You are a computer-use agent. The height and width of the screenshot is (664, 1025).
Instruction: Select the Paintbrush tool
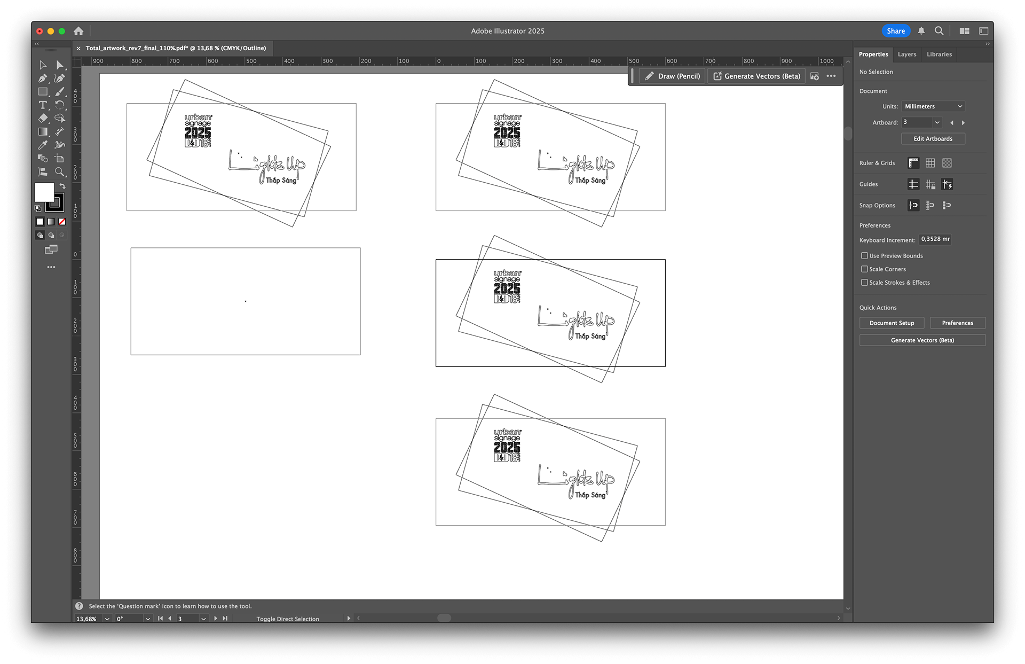60,91
